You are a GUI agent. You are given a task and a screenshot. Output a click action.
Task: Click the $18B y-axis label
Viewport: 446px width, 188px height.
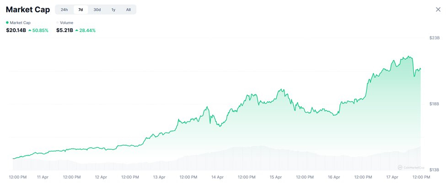pyautogui.click(x=434, y=104)
